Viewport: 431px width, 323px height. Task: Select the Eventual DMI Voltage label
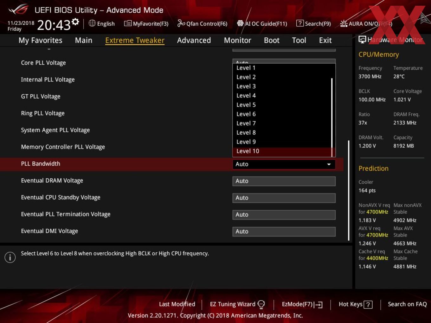coord(49,231)
